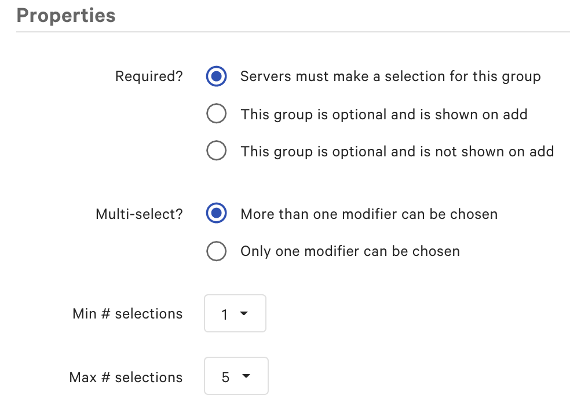Click the chevron on the Max selections selector
The height and width of the screenshot is (410, 570).
tap(248, 376)
